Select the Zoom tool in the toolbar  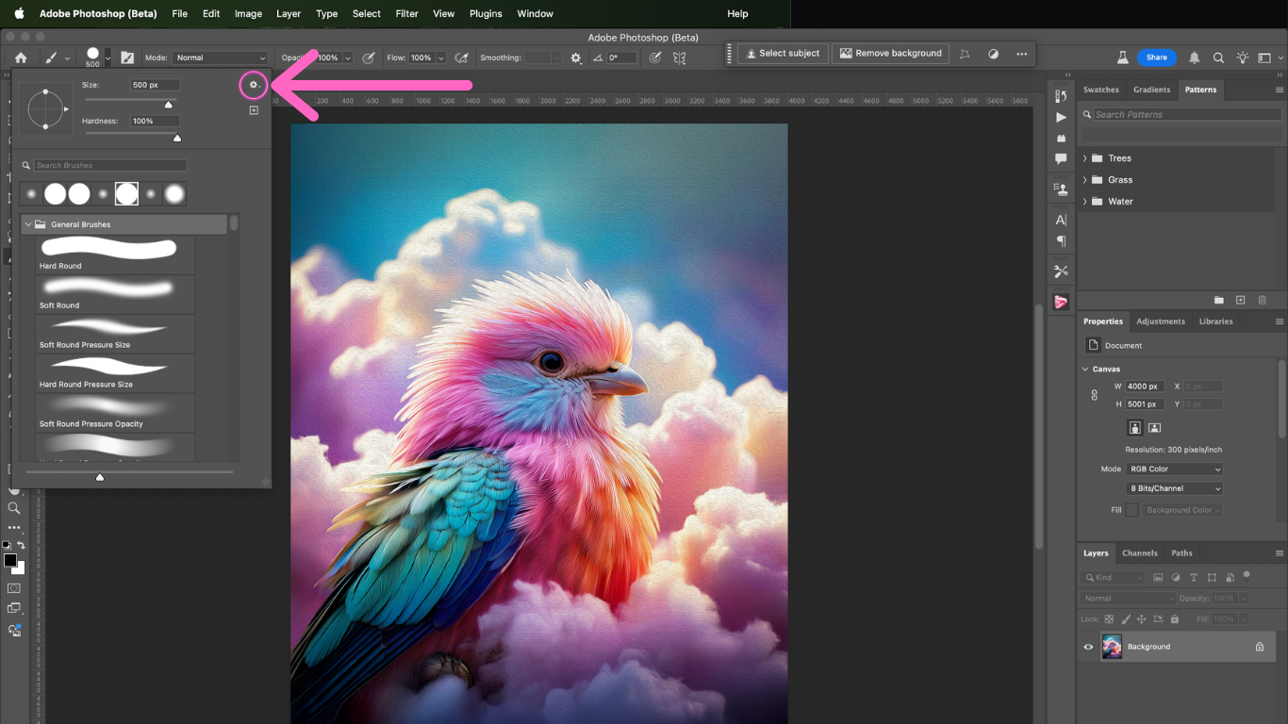coord(13,508)
